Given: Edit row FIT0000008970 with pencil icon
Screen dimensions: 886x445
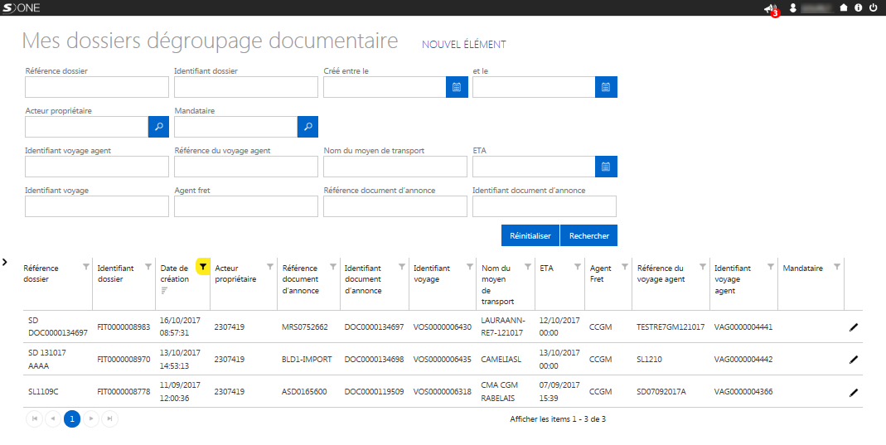Looking at the screenshot, I should click(854, 359).
